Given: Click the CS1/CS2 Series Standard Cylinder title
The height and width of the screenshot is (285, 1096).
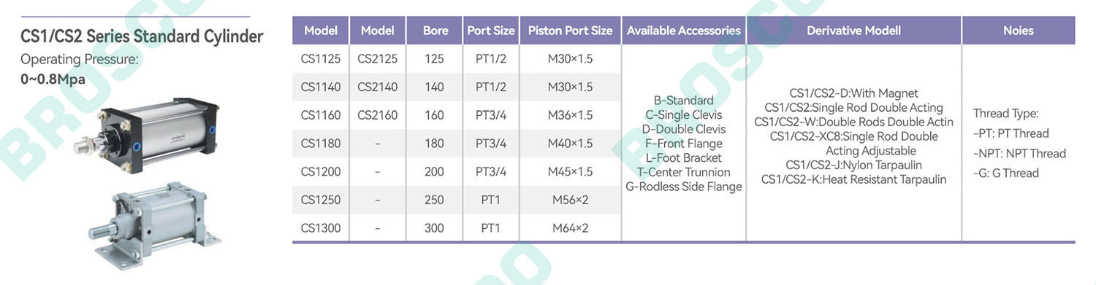Looking at the screenshot, I should (x=142, y=36).
